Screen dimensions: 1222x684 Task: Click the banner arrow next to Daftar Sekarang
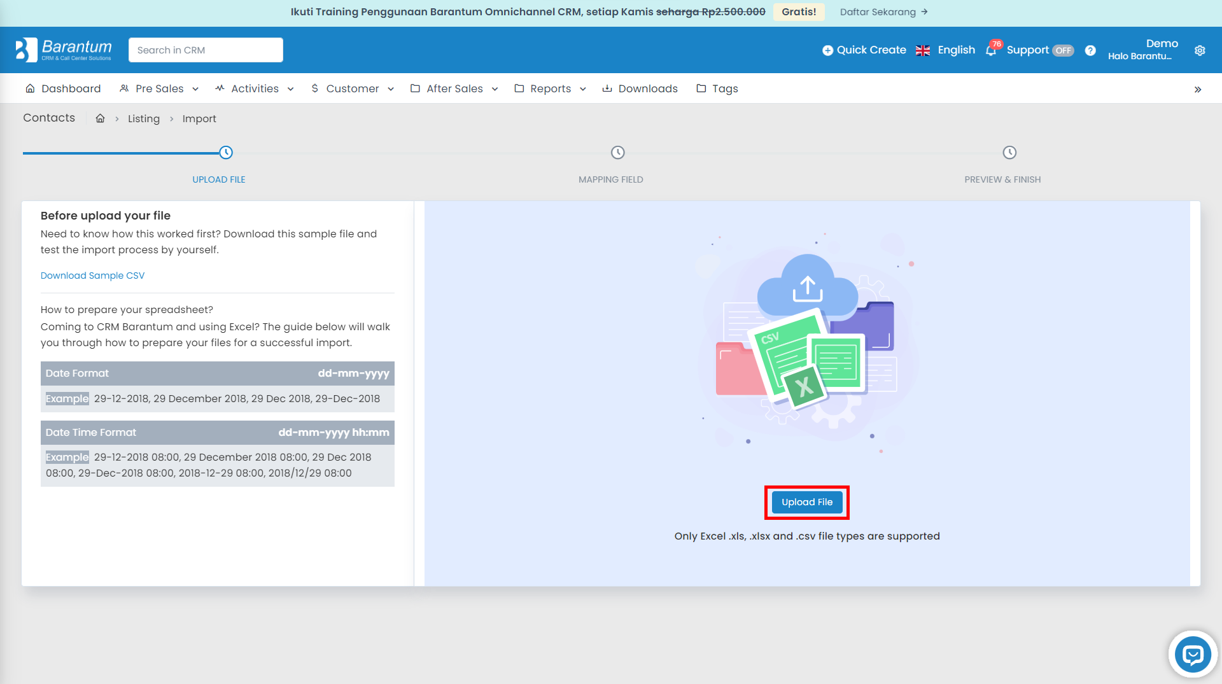[924, 11]
